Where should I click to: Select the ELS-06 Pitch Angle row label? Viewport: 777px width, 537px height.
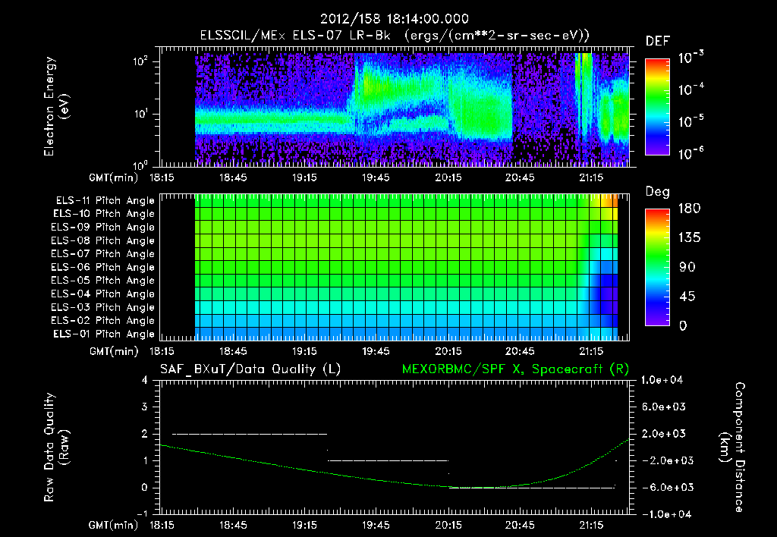102,268
